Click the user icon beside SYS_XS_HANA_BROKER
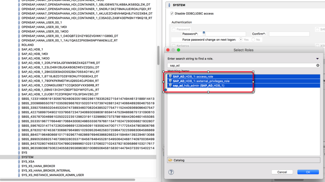The image size is (325, 182). tap(19, 166)
